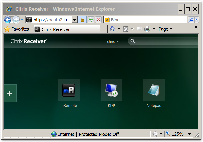Open the zoom level 125% dropdown arrow

(x=190, y=134)
